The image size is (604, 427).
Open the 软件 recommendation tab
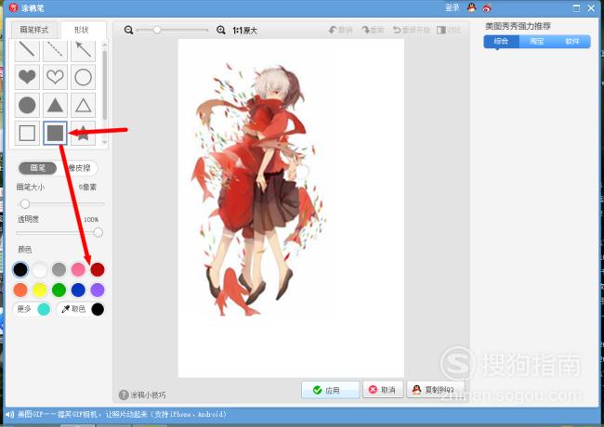[x=572, y=41]
